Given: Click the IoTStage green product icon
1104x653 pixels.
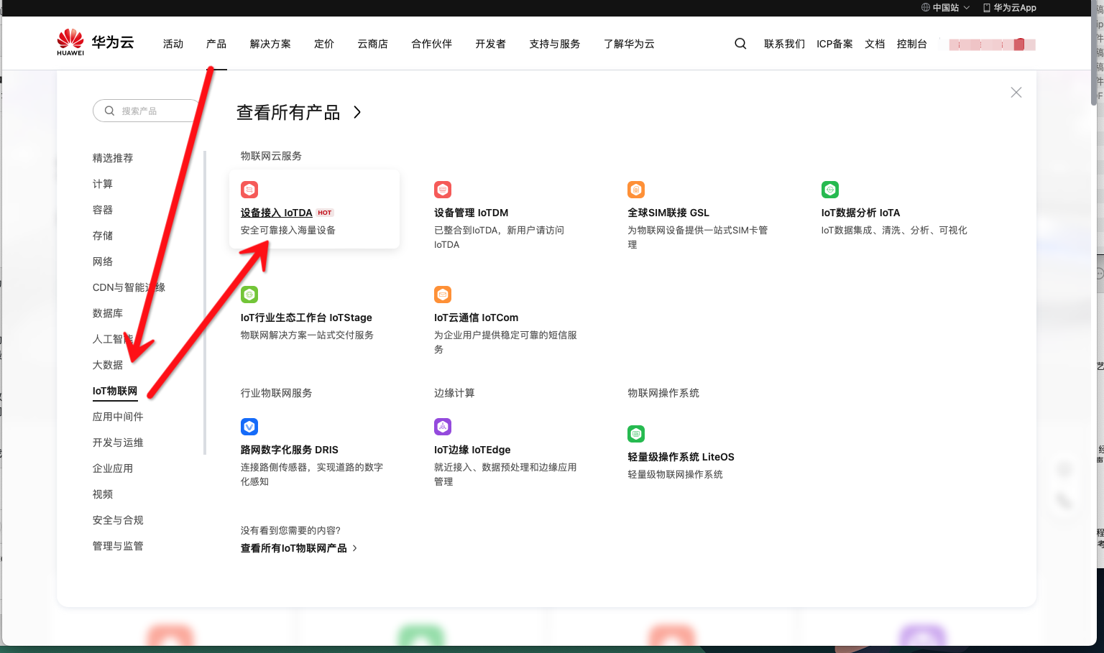Looking at the screenshot, I should 249,295.
